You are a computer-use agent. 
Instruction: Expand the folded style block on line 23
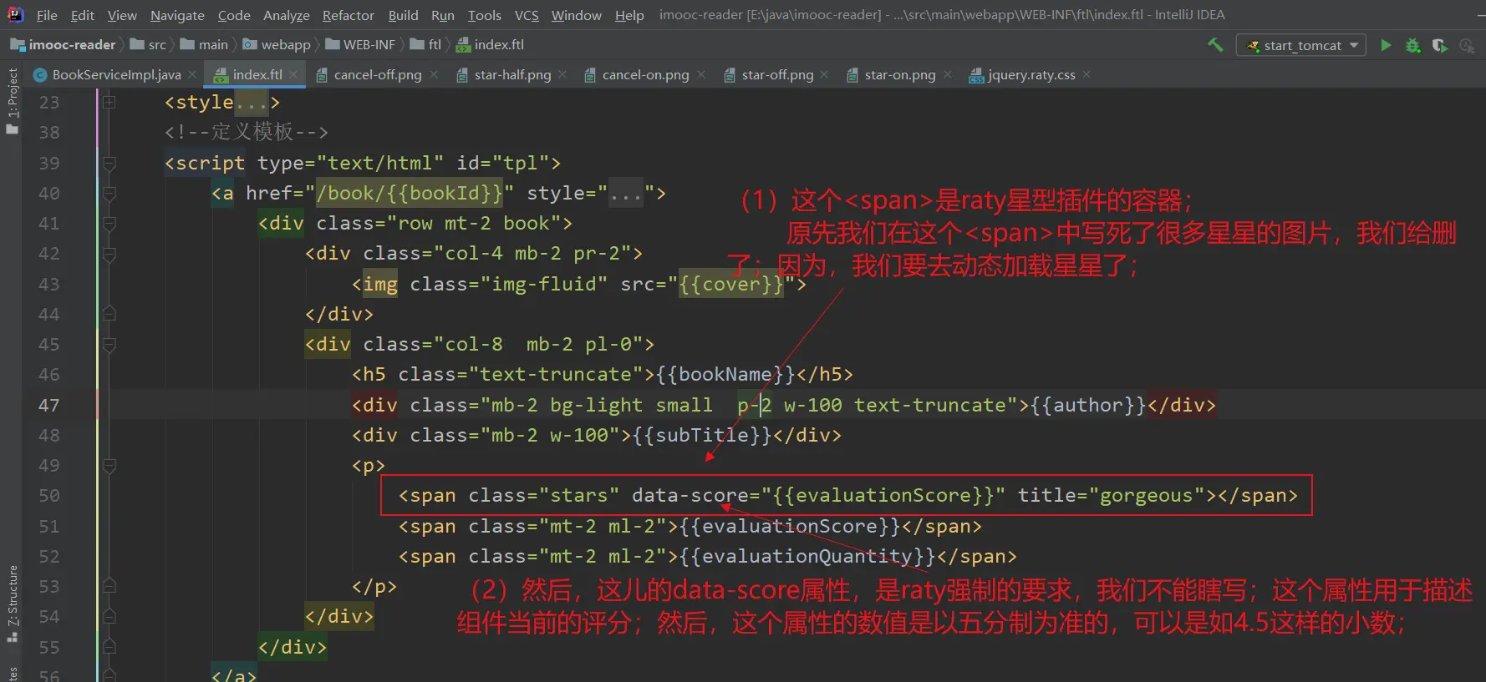(109, 103)
